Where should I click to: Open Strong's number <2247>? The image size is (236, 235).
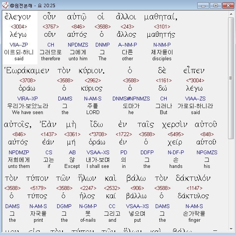(88, 188)
